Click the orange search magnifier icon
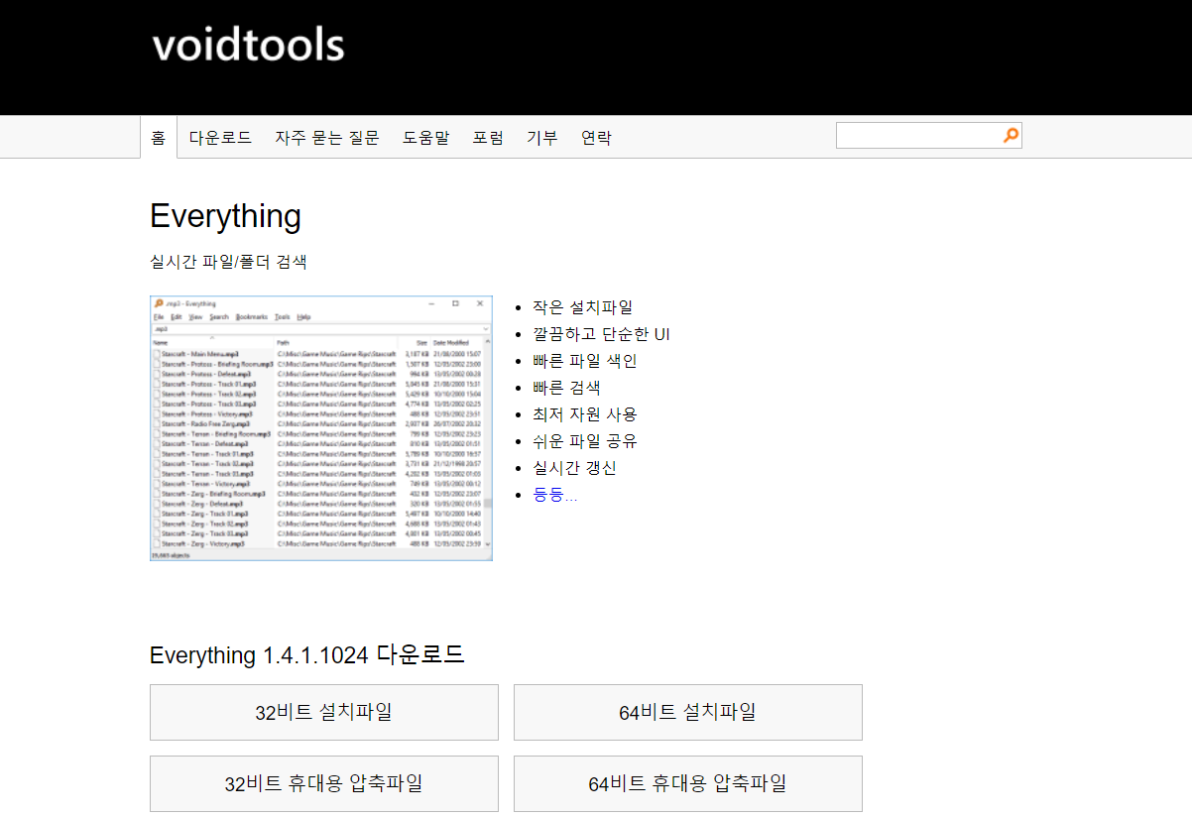The width and height of the screenshot is (1192, 817). pyautogui.click(x=1011, y=136)
